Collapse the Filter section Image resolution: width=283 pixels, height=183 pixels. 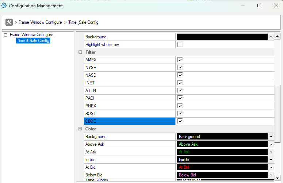tap(80, 52)
